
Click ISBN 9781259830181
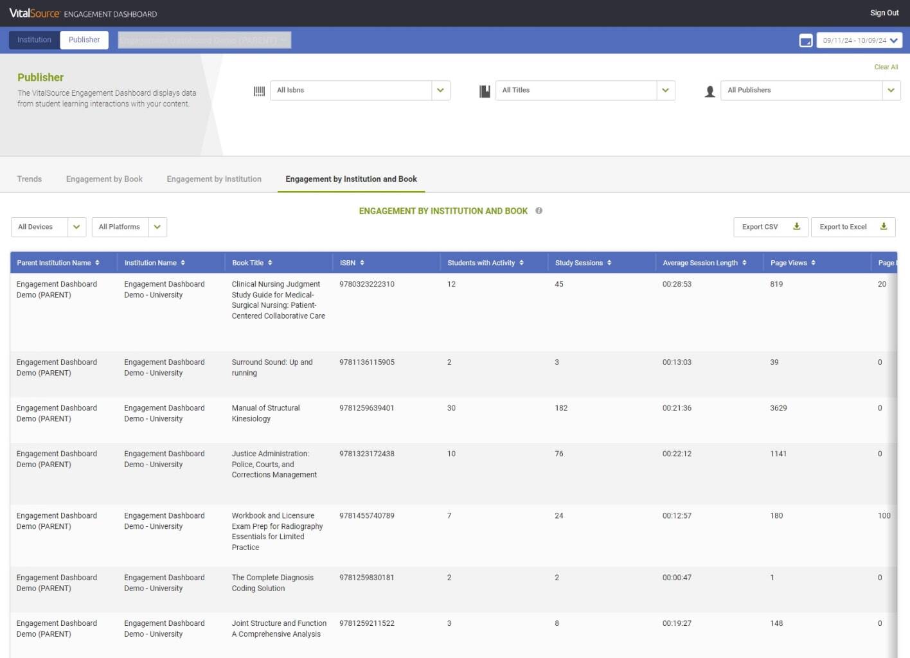tap(367, 578)
